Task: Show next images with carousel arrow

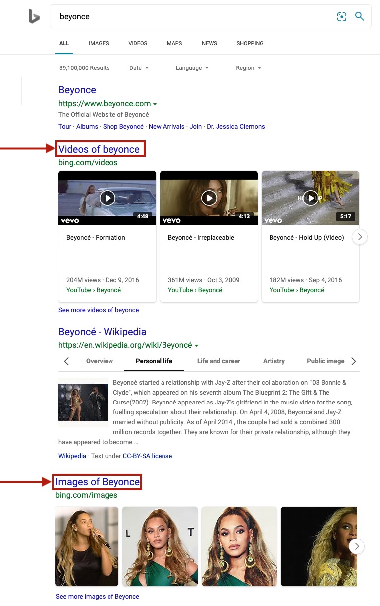Action: [357, 546]
